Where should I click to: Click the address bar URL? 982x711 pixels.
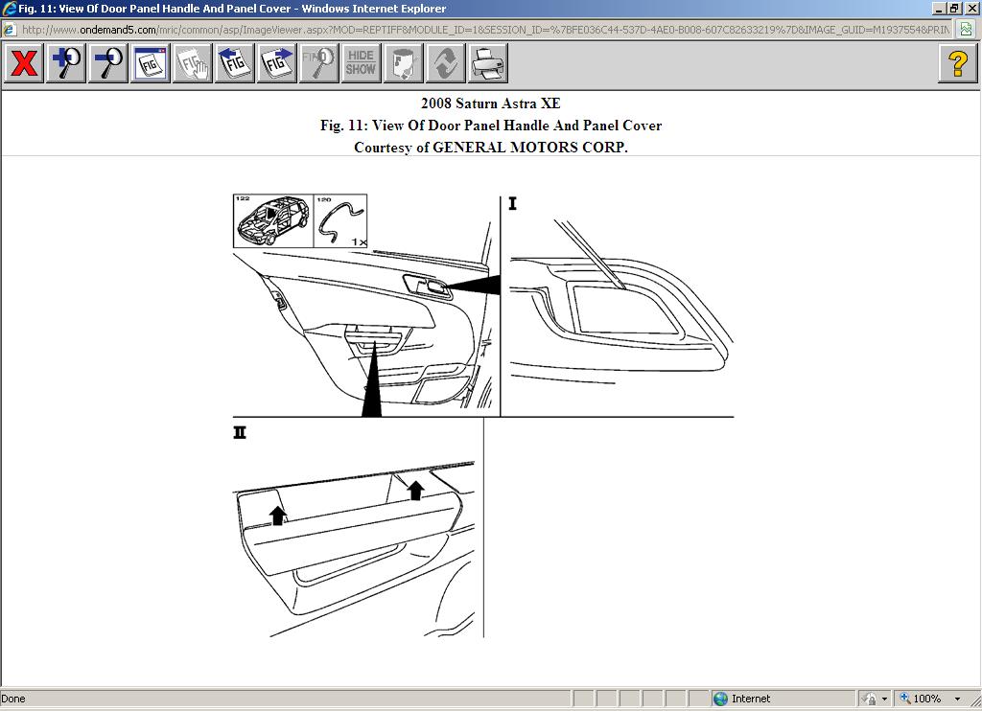click(x=485, y=30)
